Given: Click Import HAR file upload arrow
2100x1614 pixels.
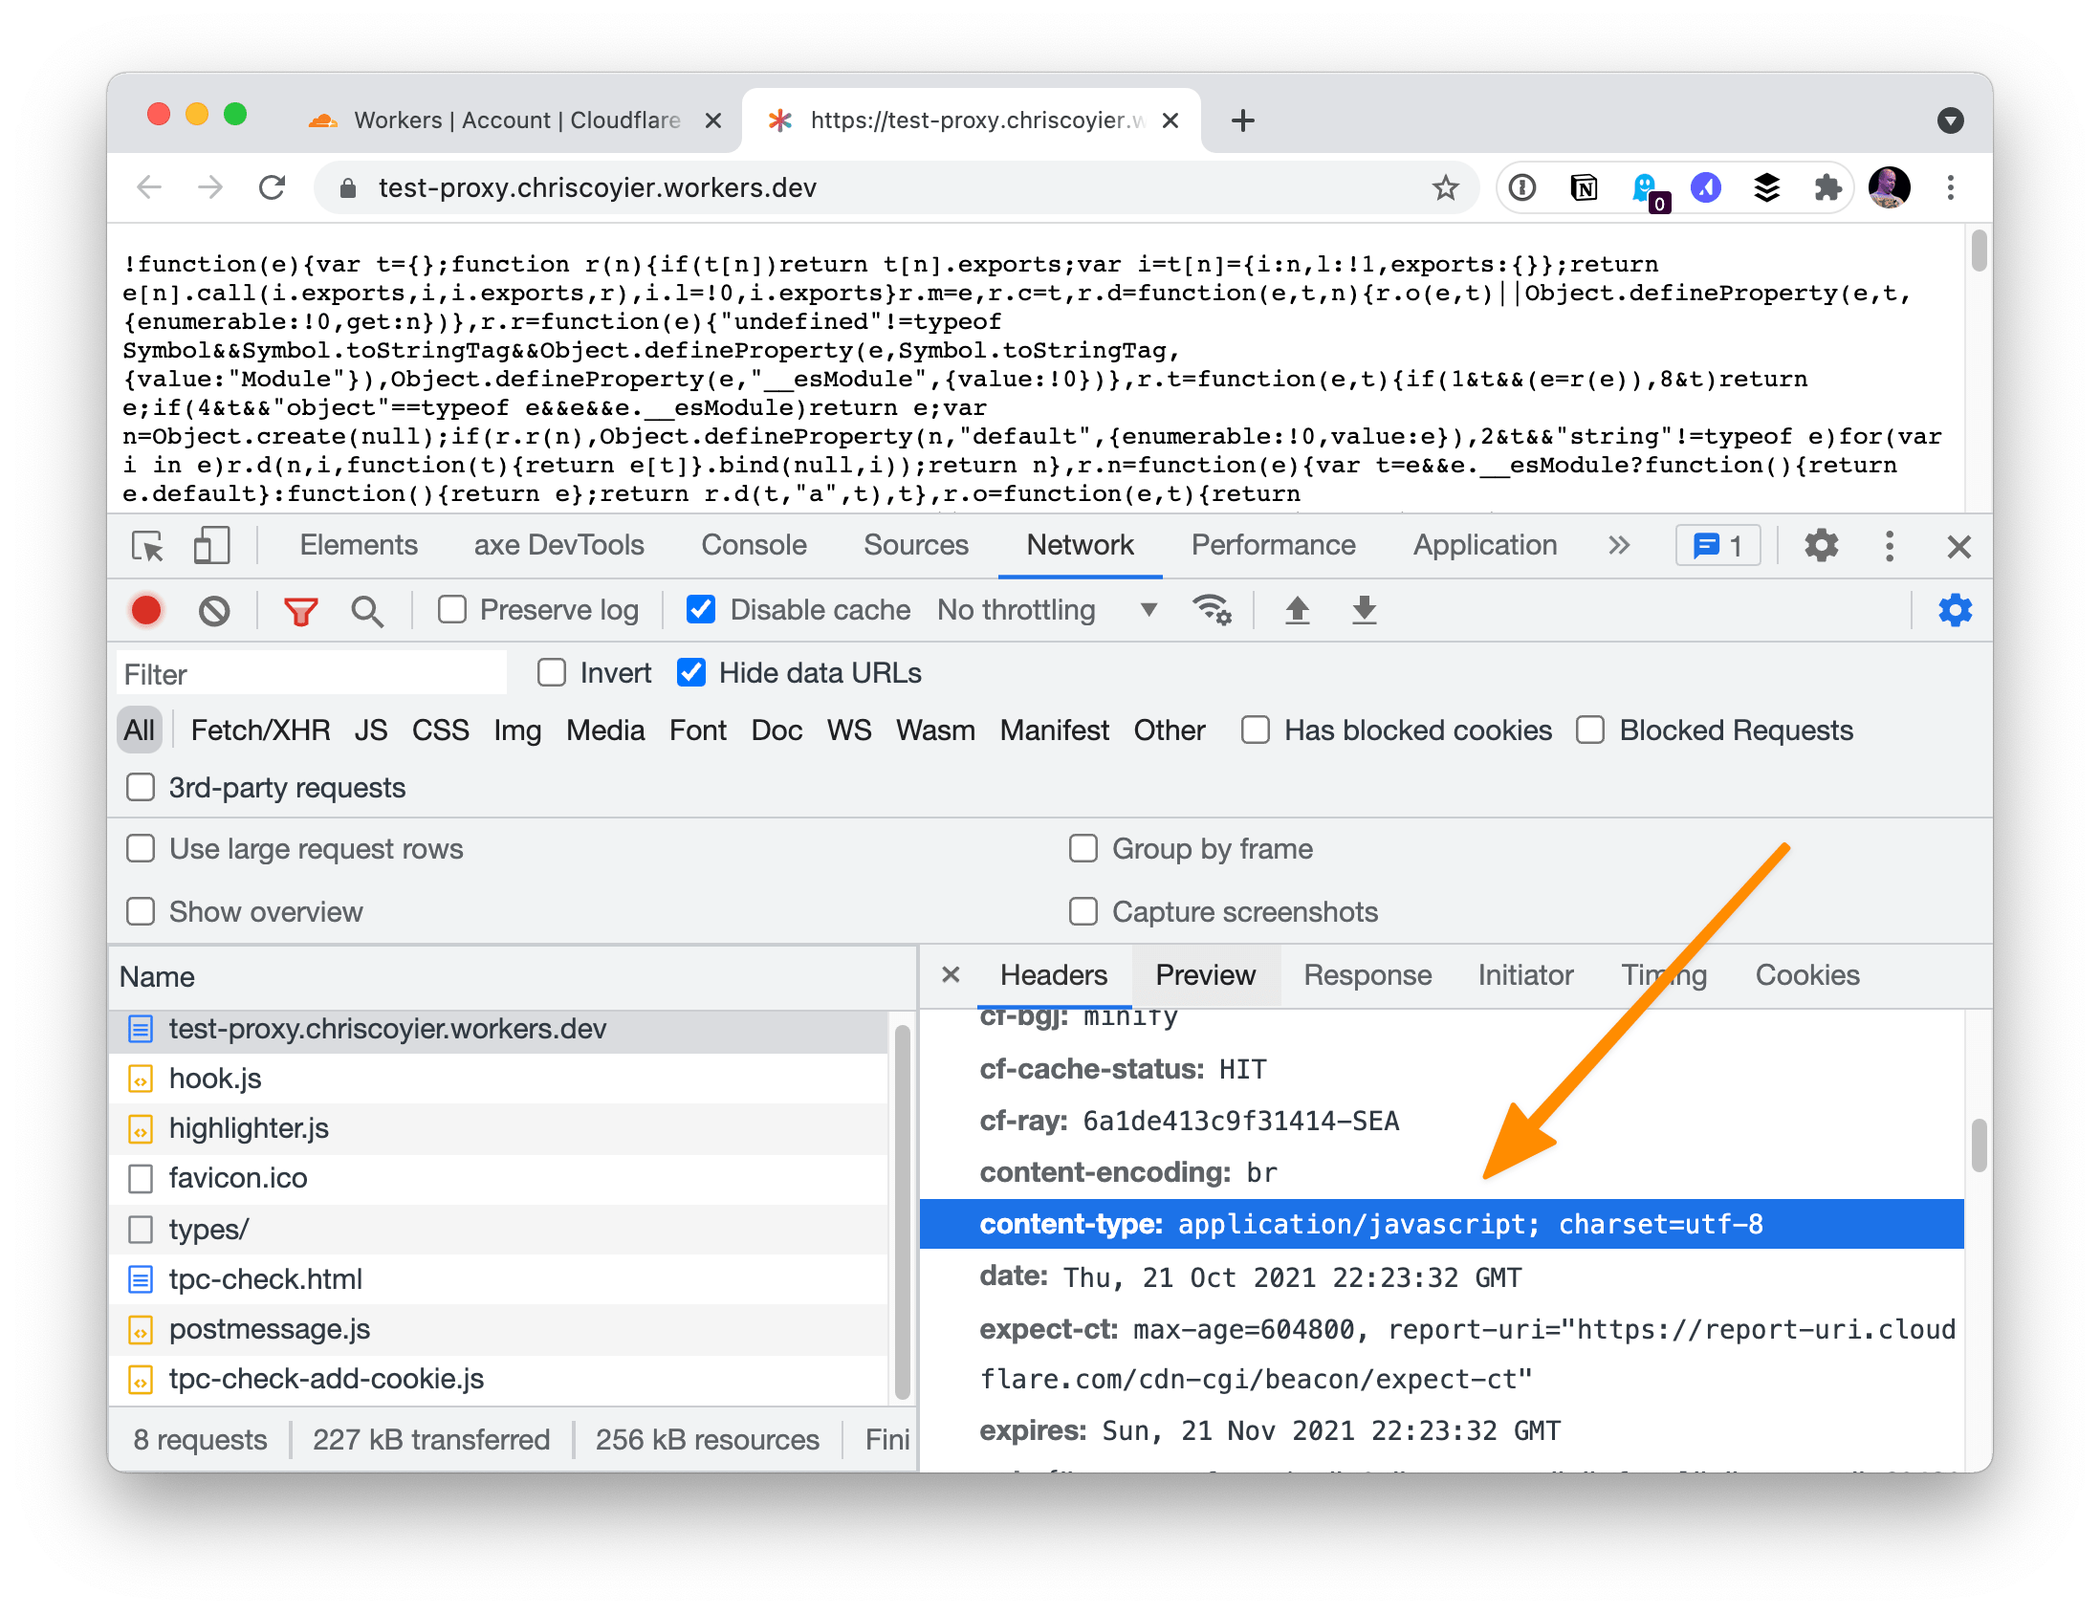Looking at the screenshot, I should pyautogui.click(x=1297, y=611).
